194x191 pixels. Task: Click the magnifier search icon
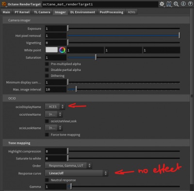[176, 4]
